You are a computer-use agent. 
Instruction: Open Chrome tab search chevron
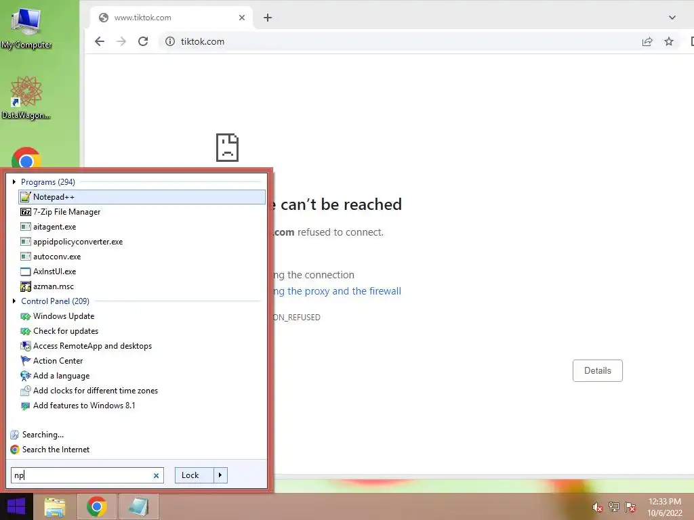coord(672,18)
